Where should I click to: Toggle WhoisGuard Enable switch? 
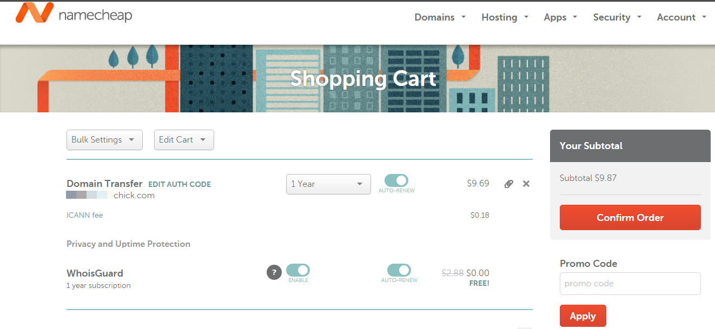coord(298,270)
